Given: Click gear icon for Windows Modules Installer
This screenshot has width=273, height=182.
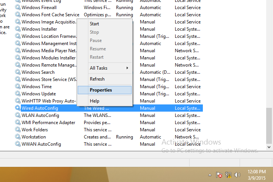Looking at the screenshot, I should click(x=17, y=58).
